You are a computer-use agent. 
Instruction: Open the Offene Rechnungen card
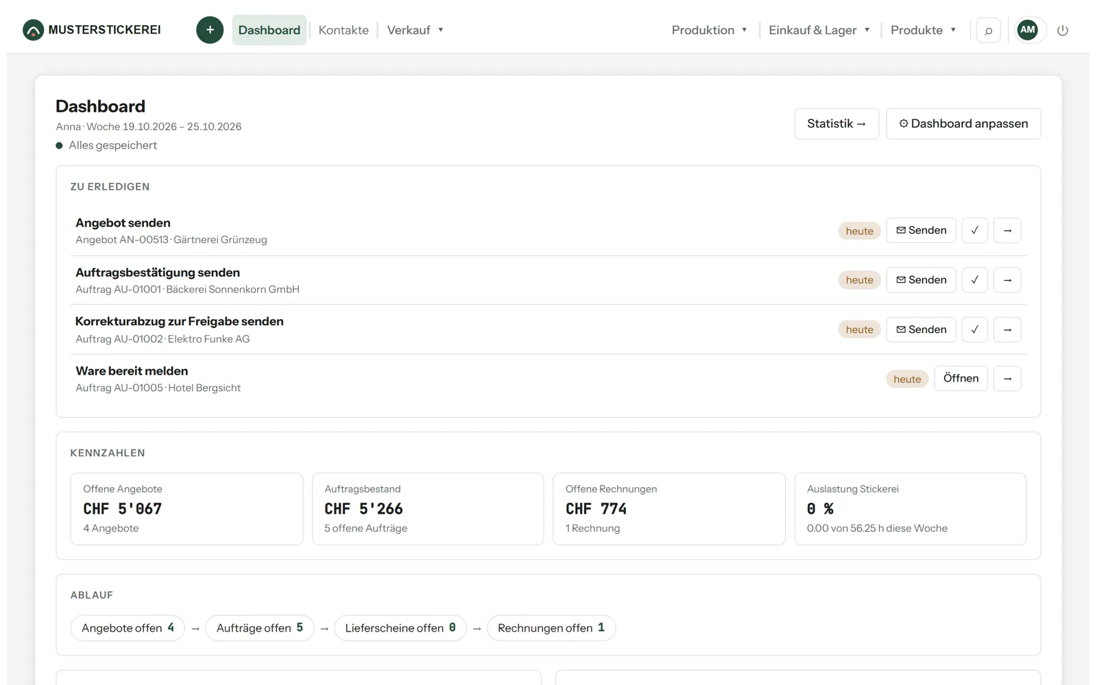pyautogui.click(x=669, y=509)
